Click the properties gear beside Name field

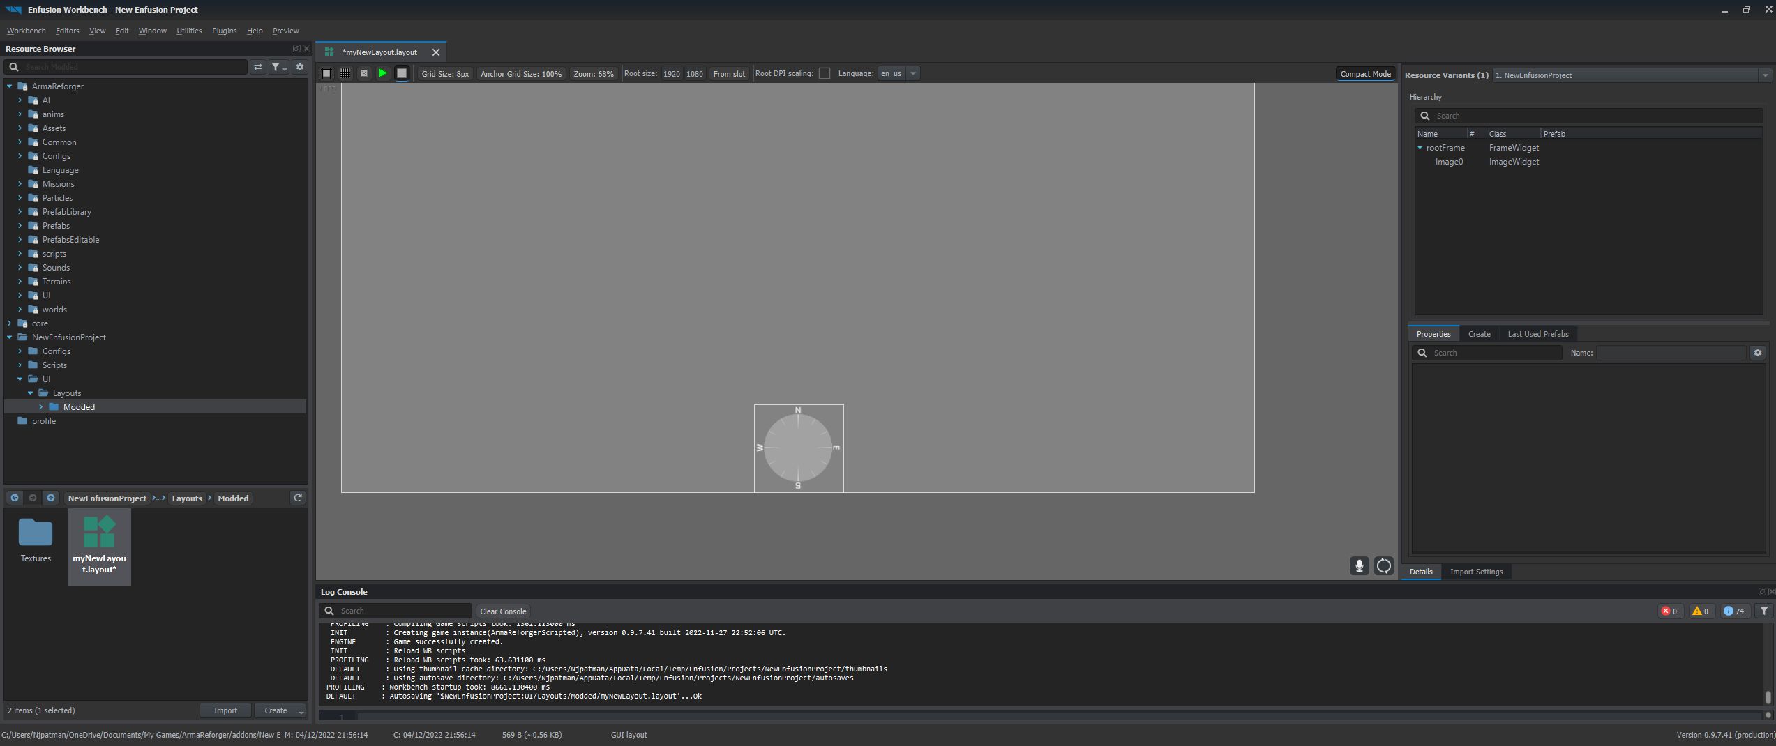1759,353
